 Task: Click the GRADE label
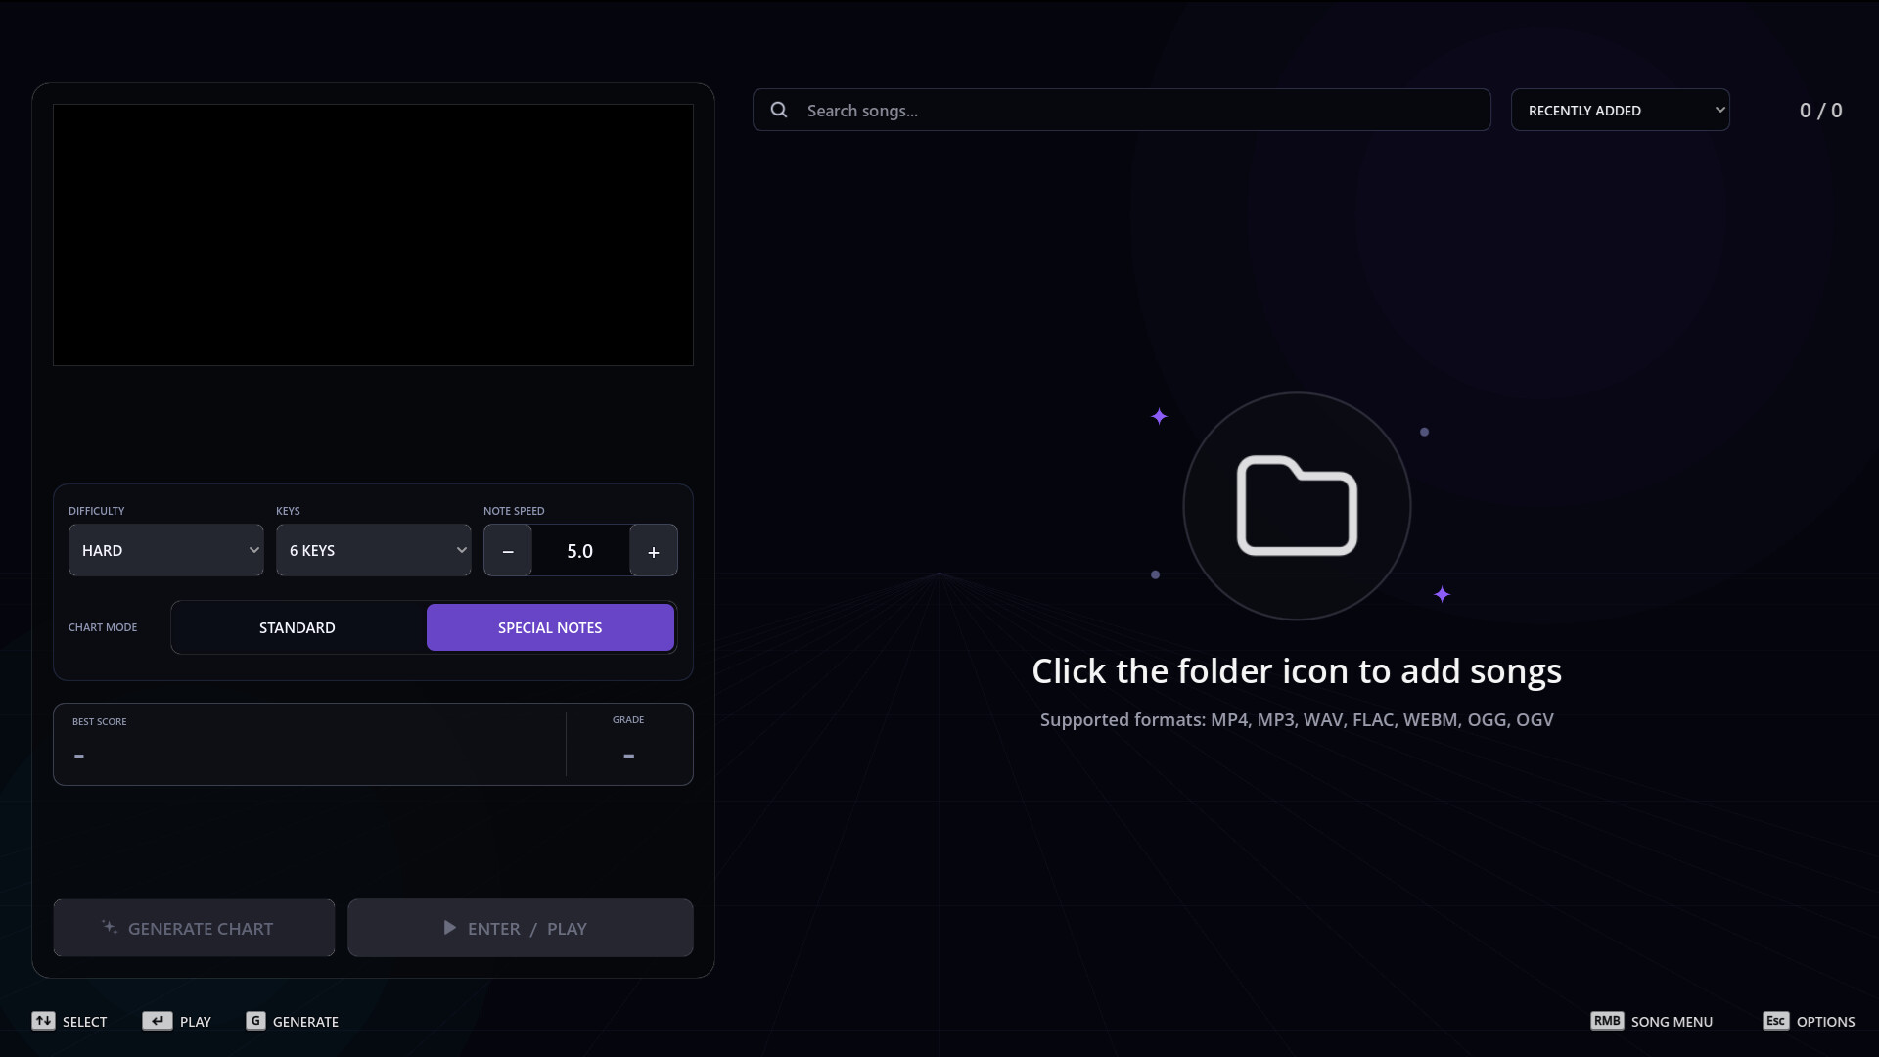tap(628, 719)
